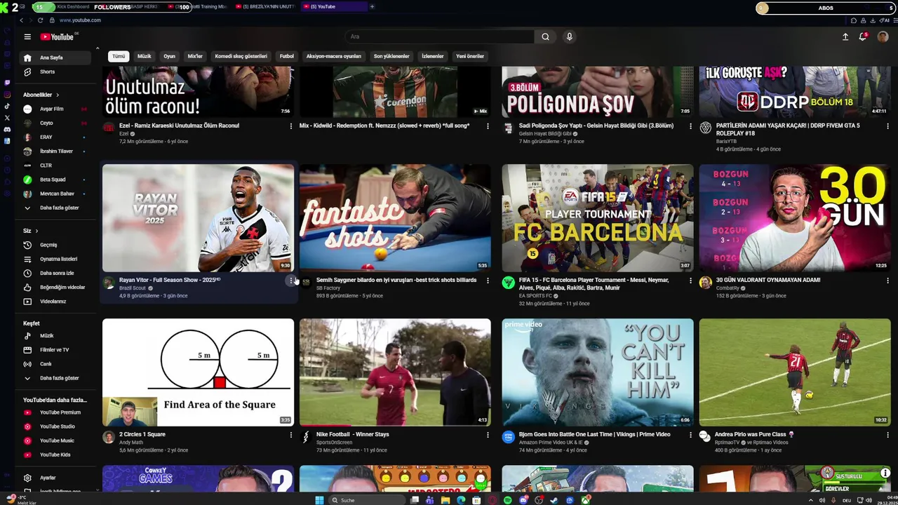Viewport: 898px width, 505px height.
Task: Open the account avatar menu
Action: tap(883, 36)
